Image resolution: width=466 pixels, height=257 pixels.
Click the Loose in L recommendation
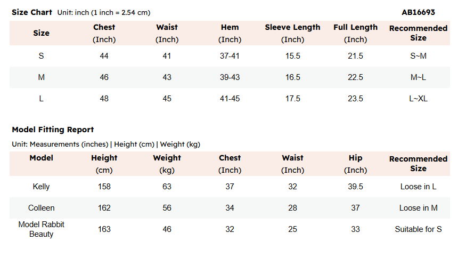coord(418,187)
